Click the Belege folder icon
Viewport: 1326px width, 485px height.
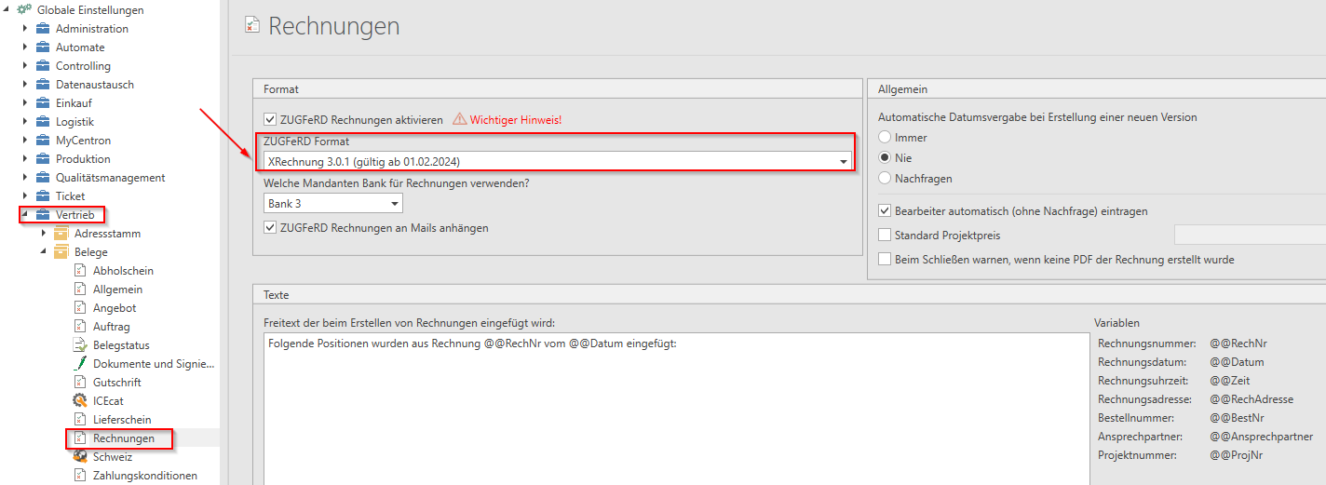pos(61,251)
